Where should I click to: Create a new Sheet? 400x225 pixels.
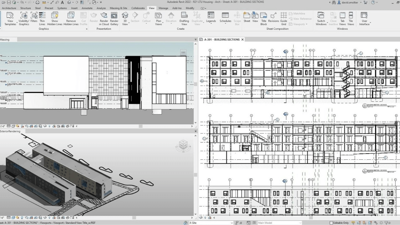(x=247, y=17)
